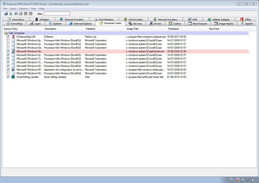Sort by the Timestamp column header

tap(187, 29)
